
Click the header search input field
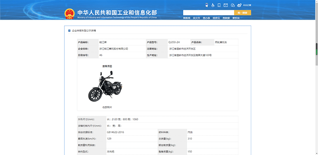pyautogui.click(x=208, y=13)
